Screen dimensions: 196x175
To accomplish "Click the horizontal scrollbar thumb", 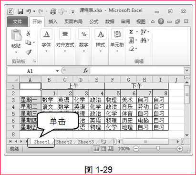I will (145, 142).
